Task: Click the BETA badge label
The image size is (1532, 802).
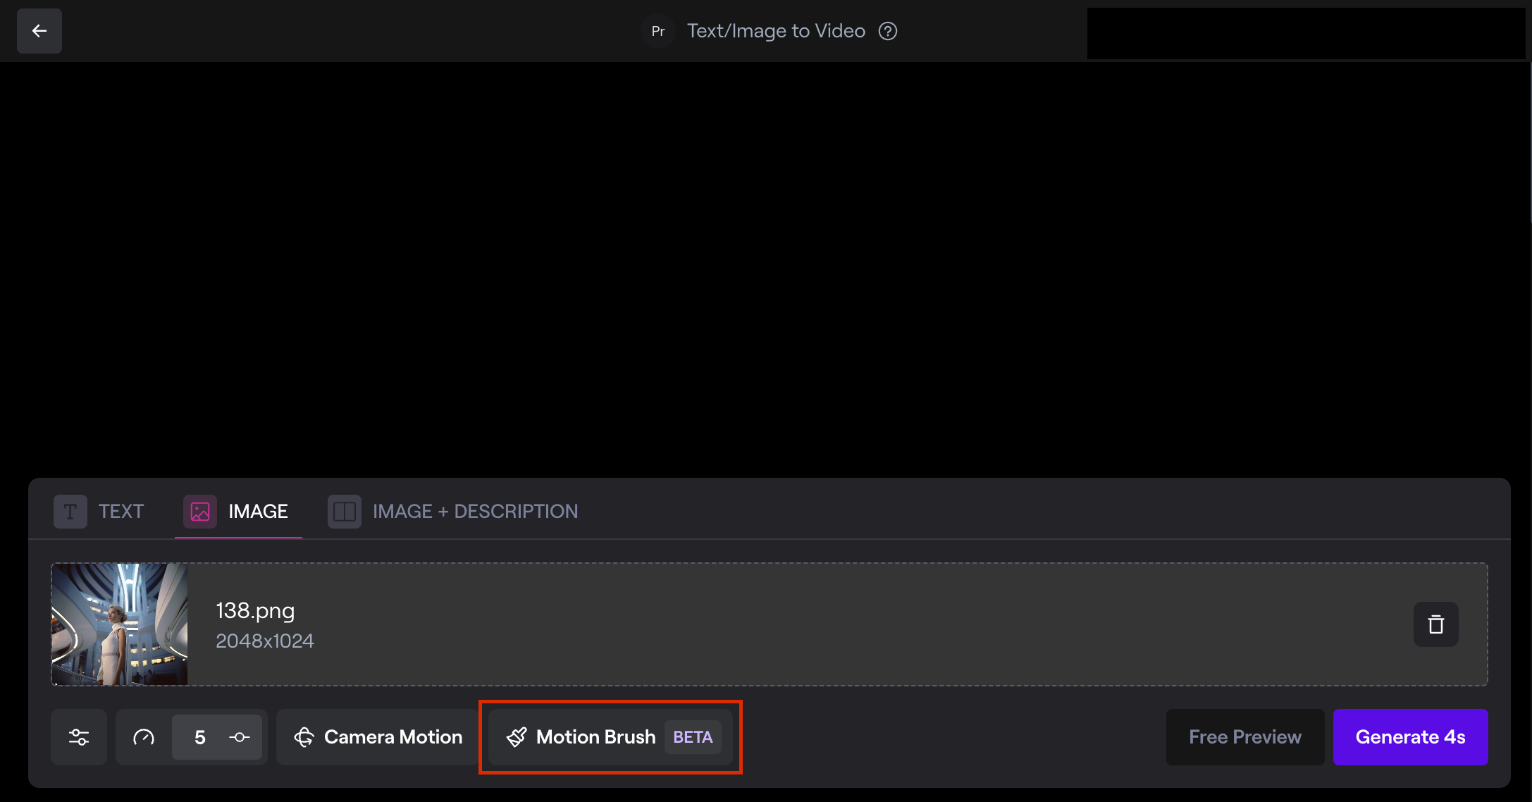Action: pyautogui.click(x=693, y=737)
